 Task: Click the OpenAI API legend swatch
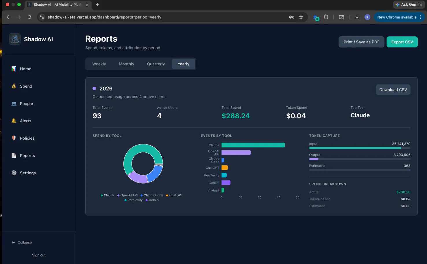point(119,195)
